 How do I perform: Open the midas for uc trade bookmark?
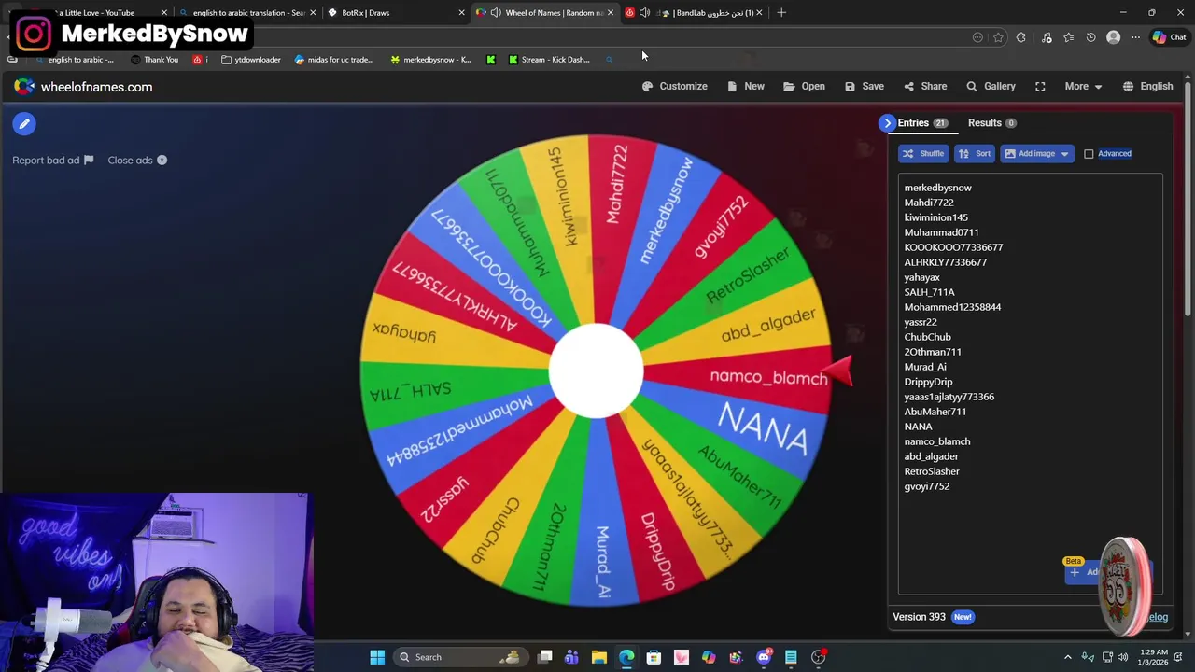pos(333,60)
